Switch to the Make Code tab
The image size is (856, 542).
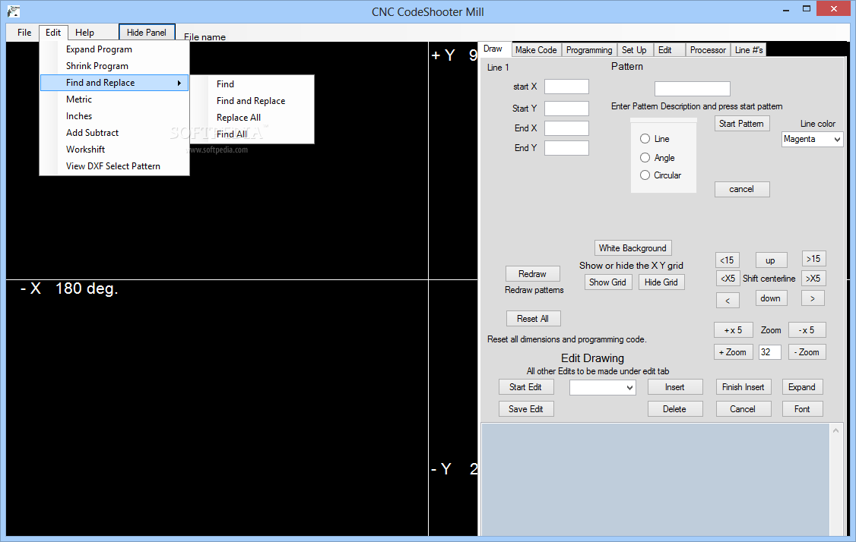click(x=536, y=49)
